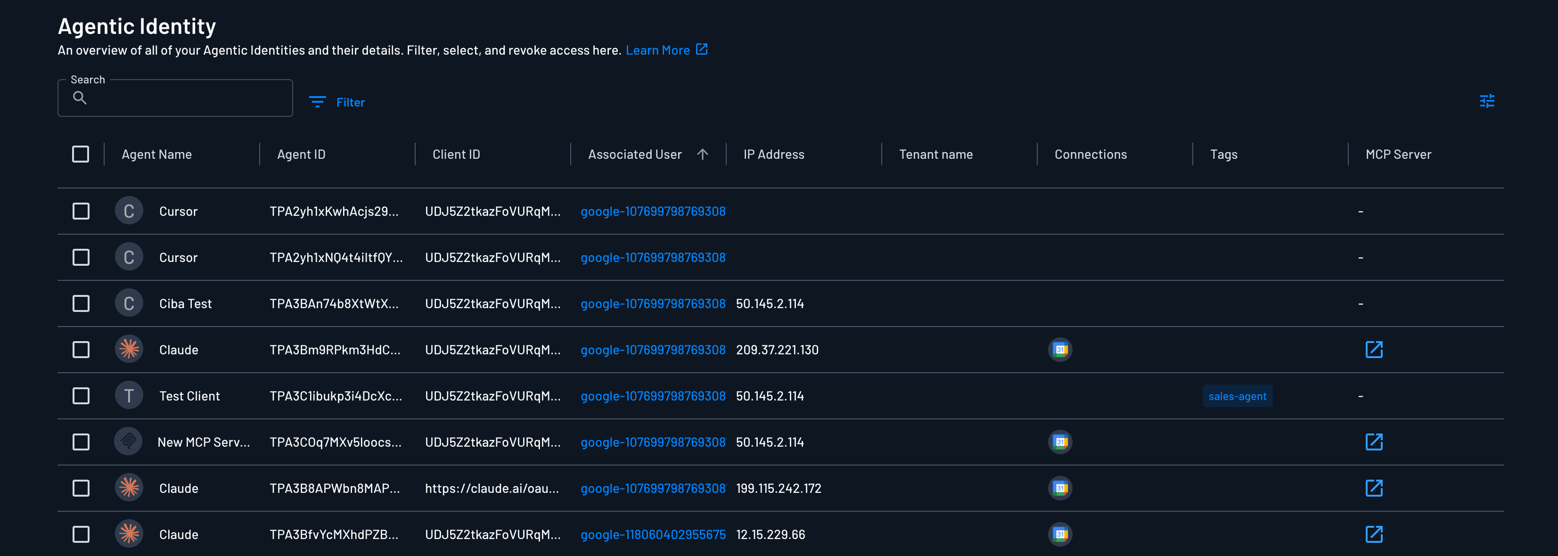Select all agents with header checkbox
This screenshot has height=556, width=1558.
(81, 154)
